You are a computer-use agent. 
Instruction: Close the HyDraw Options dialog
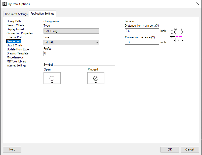tap(198, 4)
